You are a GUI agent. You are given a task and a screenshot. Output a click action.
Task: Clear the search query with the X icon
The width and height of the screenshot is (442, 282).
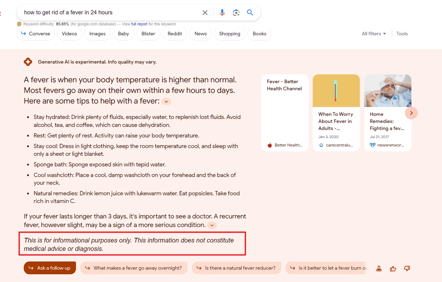click(205, 12)
